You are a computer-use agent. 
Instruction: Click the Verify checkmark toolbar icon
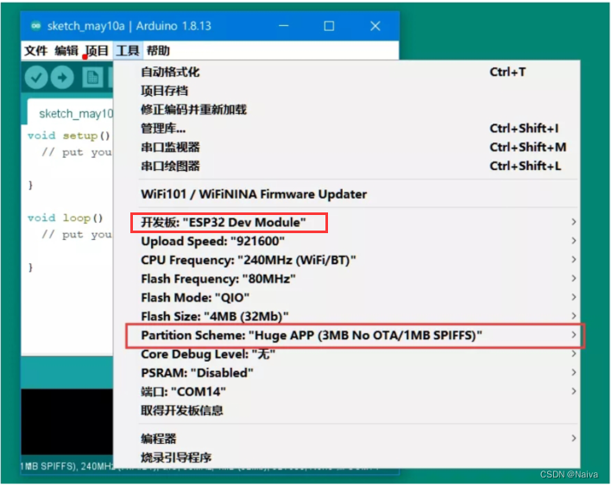[36, 78]
